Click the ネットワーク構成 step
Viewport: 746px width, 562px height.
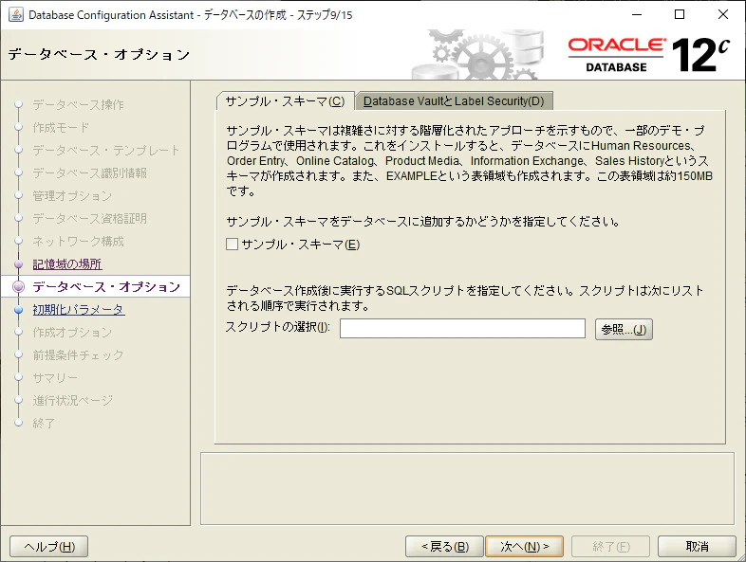[78, 242]
